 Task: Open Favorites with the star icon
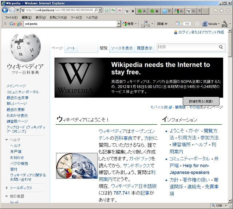pos(222,11)
